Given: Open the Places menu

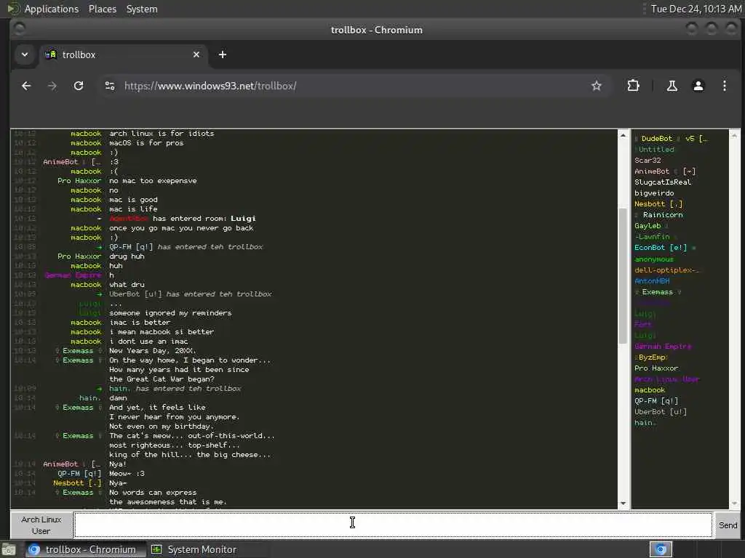Looking at the screenshot, I should point(102,9).
